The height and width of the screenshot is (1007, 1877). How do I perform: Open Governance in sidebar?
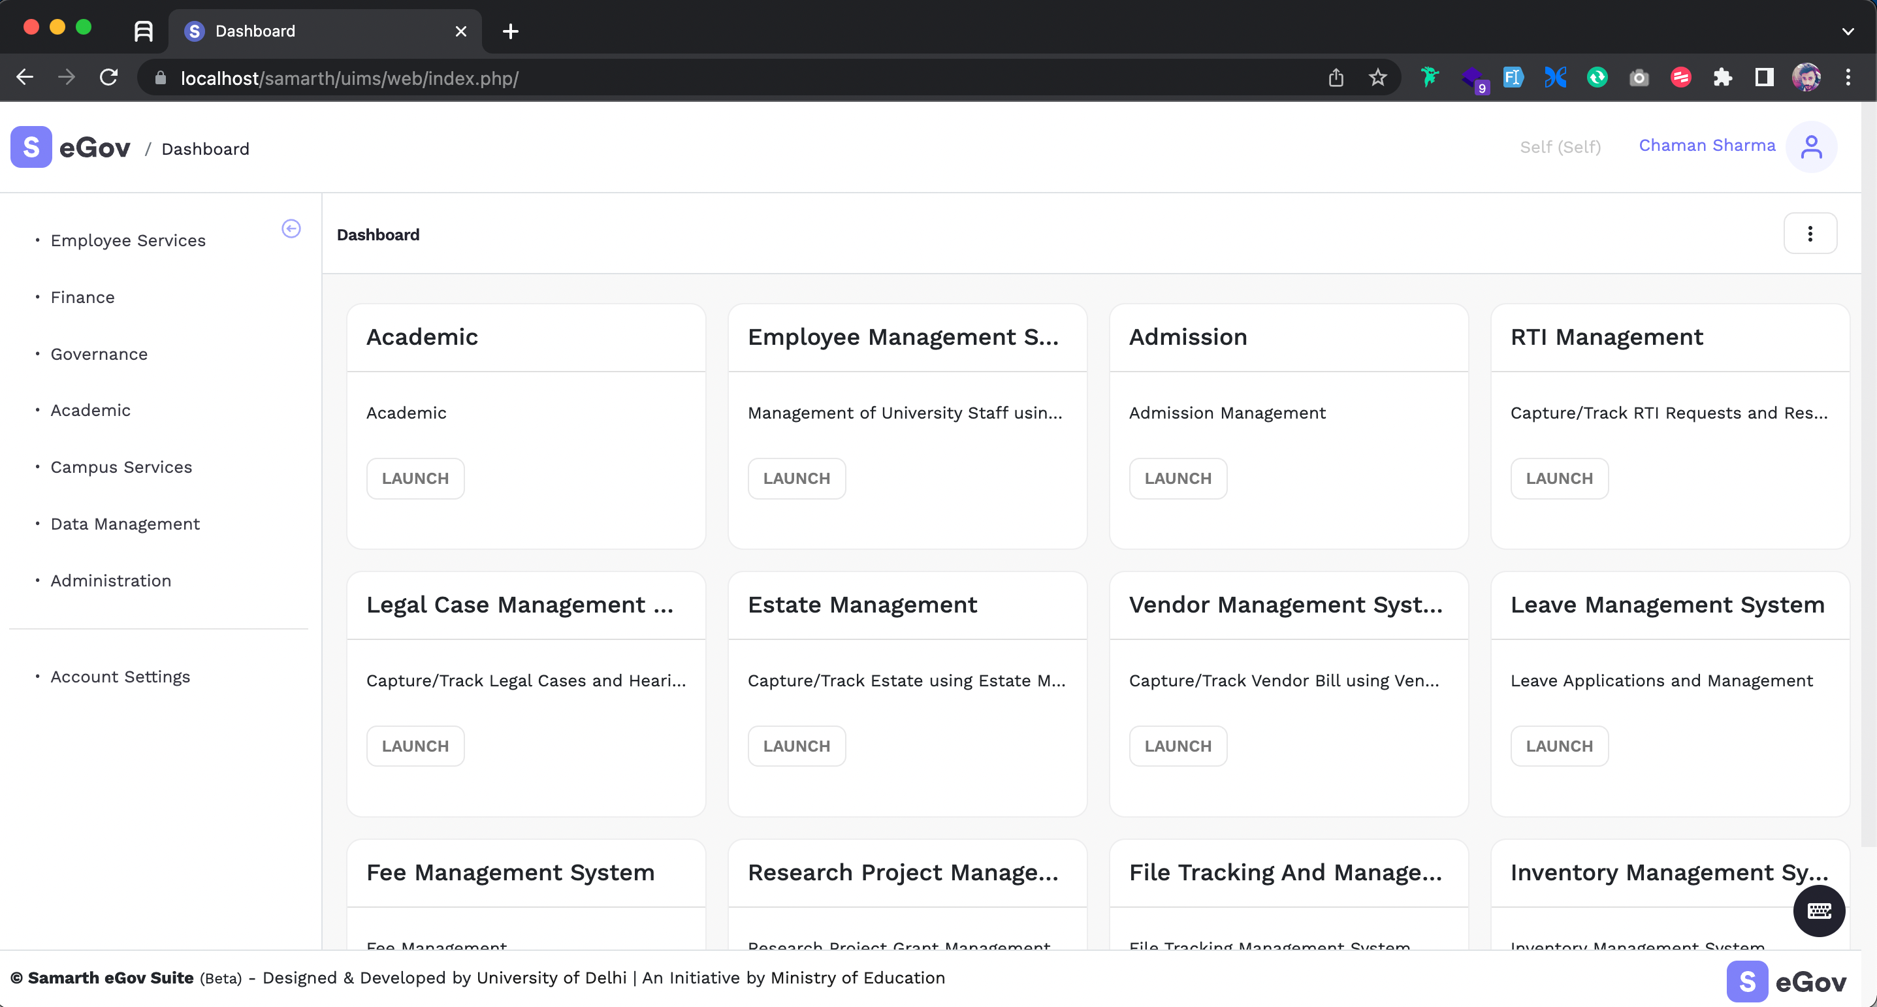click(x=99, y=354)
